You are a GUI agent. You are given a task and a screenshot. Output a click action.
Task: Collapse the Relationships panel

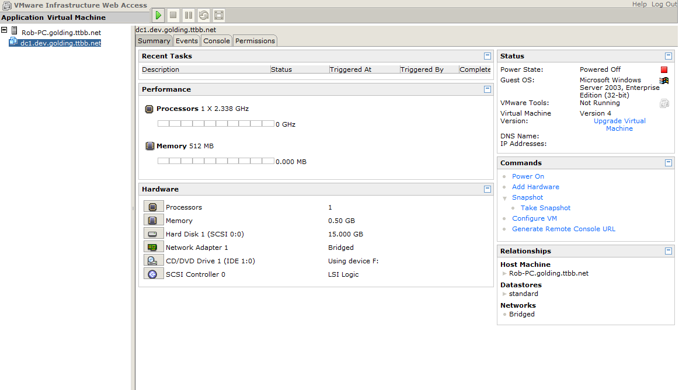tap(668, 251)
